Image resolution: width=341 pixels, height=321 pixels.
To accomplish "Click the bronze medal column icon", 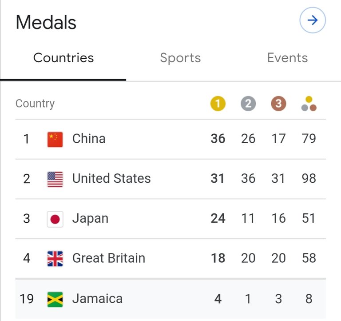I will (278, 104).
